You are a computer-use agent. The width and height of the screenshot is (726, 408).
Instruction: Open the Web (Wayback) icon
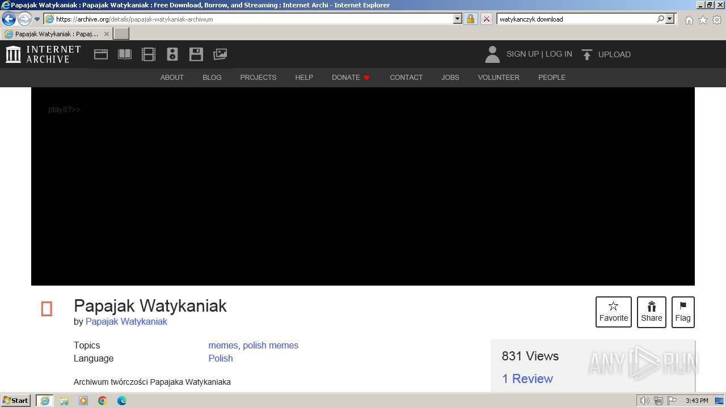[101, 54]
